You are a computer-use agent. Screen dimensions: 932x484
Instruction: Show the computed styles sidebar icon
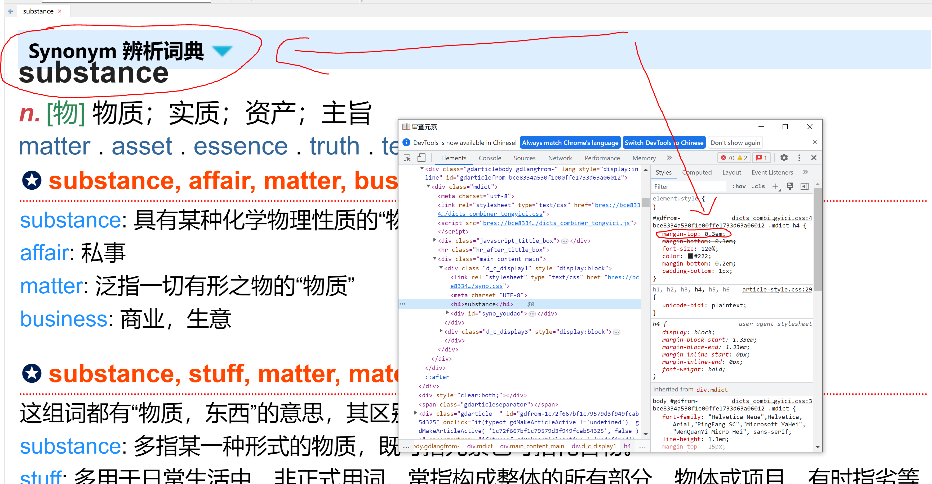[804, 186]
